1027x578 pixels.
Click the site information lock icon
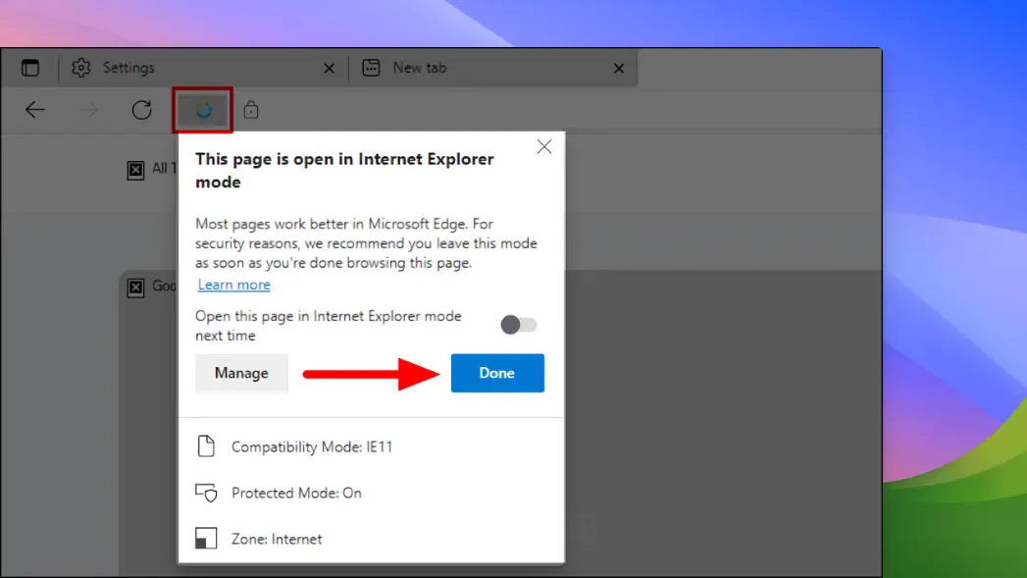coord(250,110)
